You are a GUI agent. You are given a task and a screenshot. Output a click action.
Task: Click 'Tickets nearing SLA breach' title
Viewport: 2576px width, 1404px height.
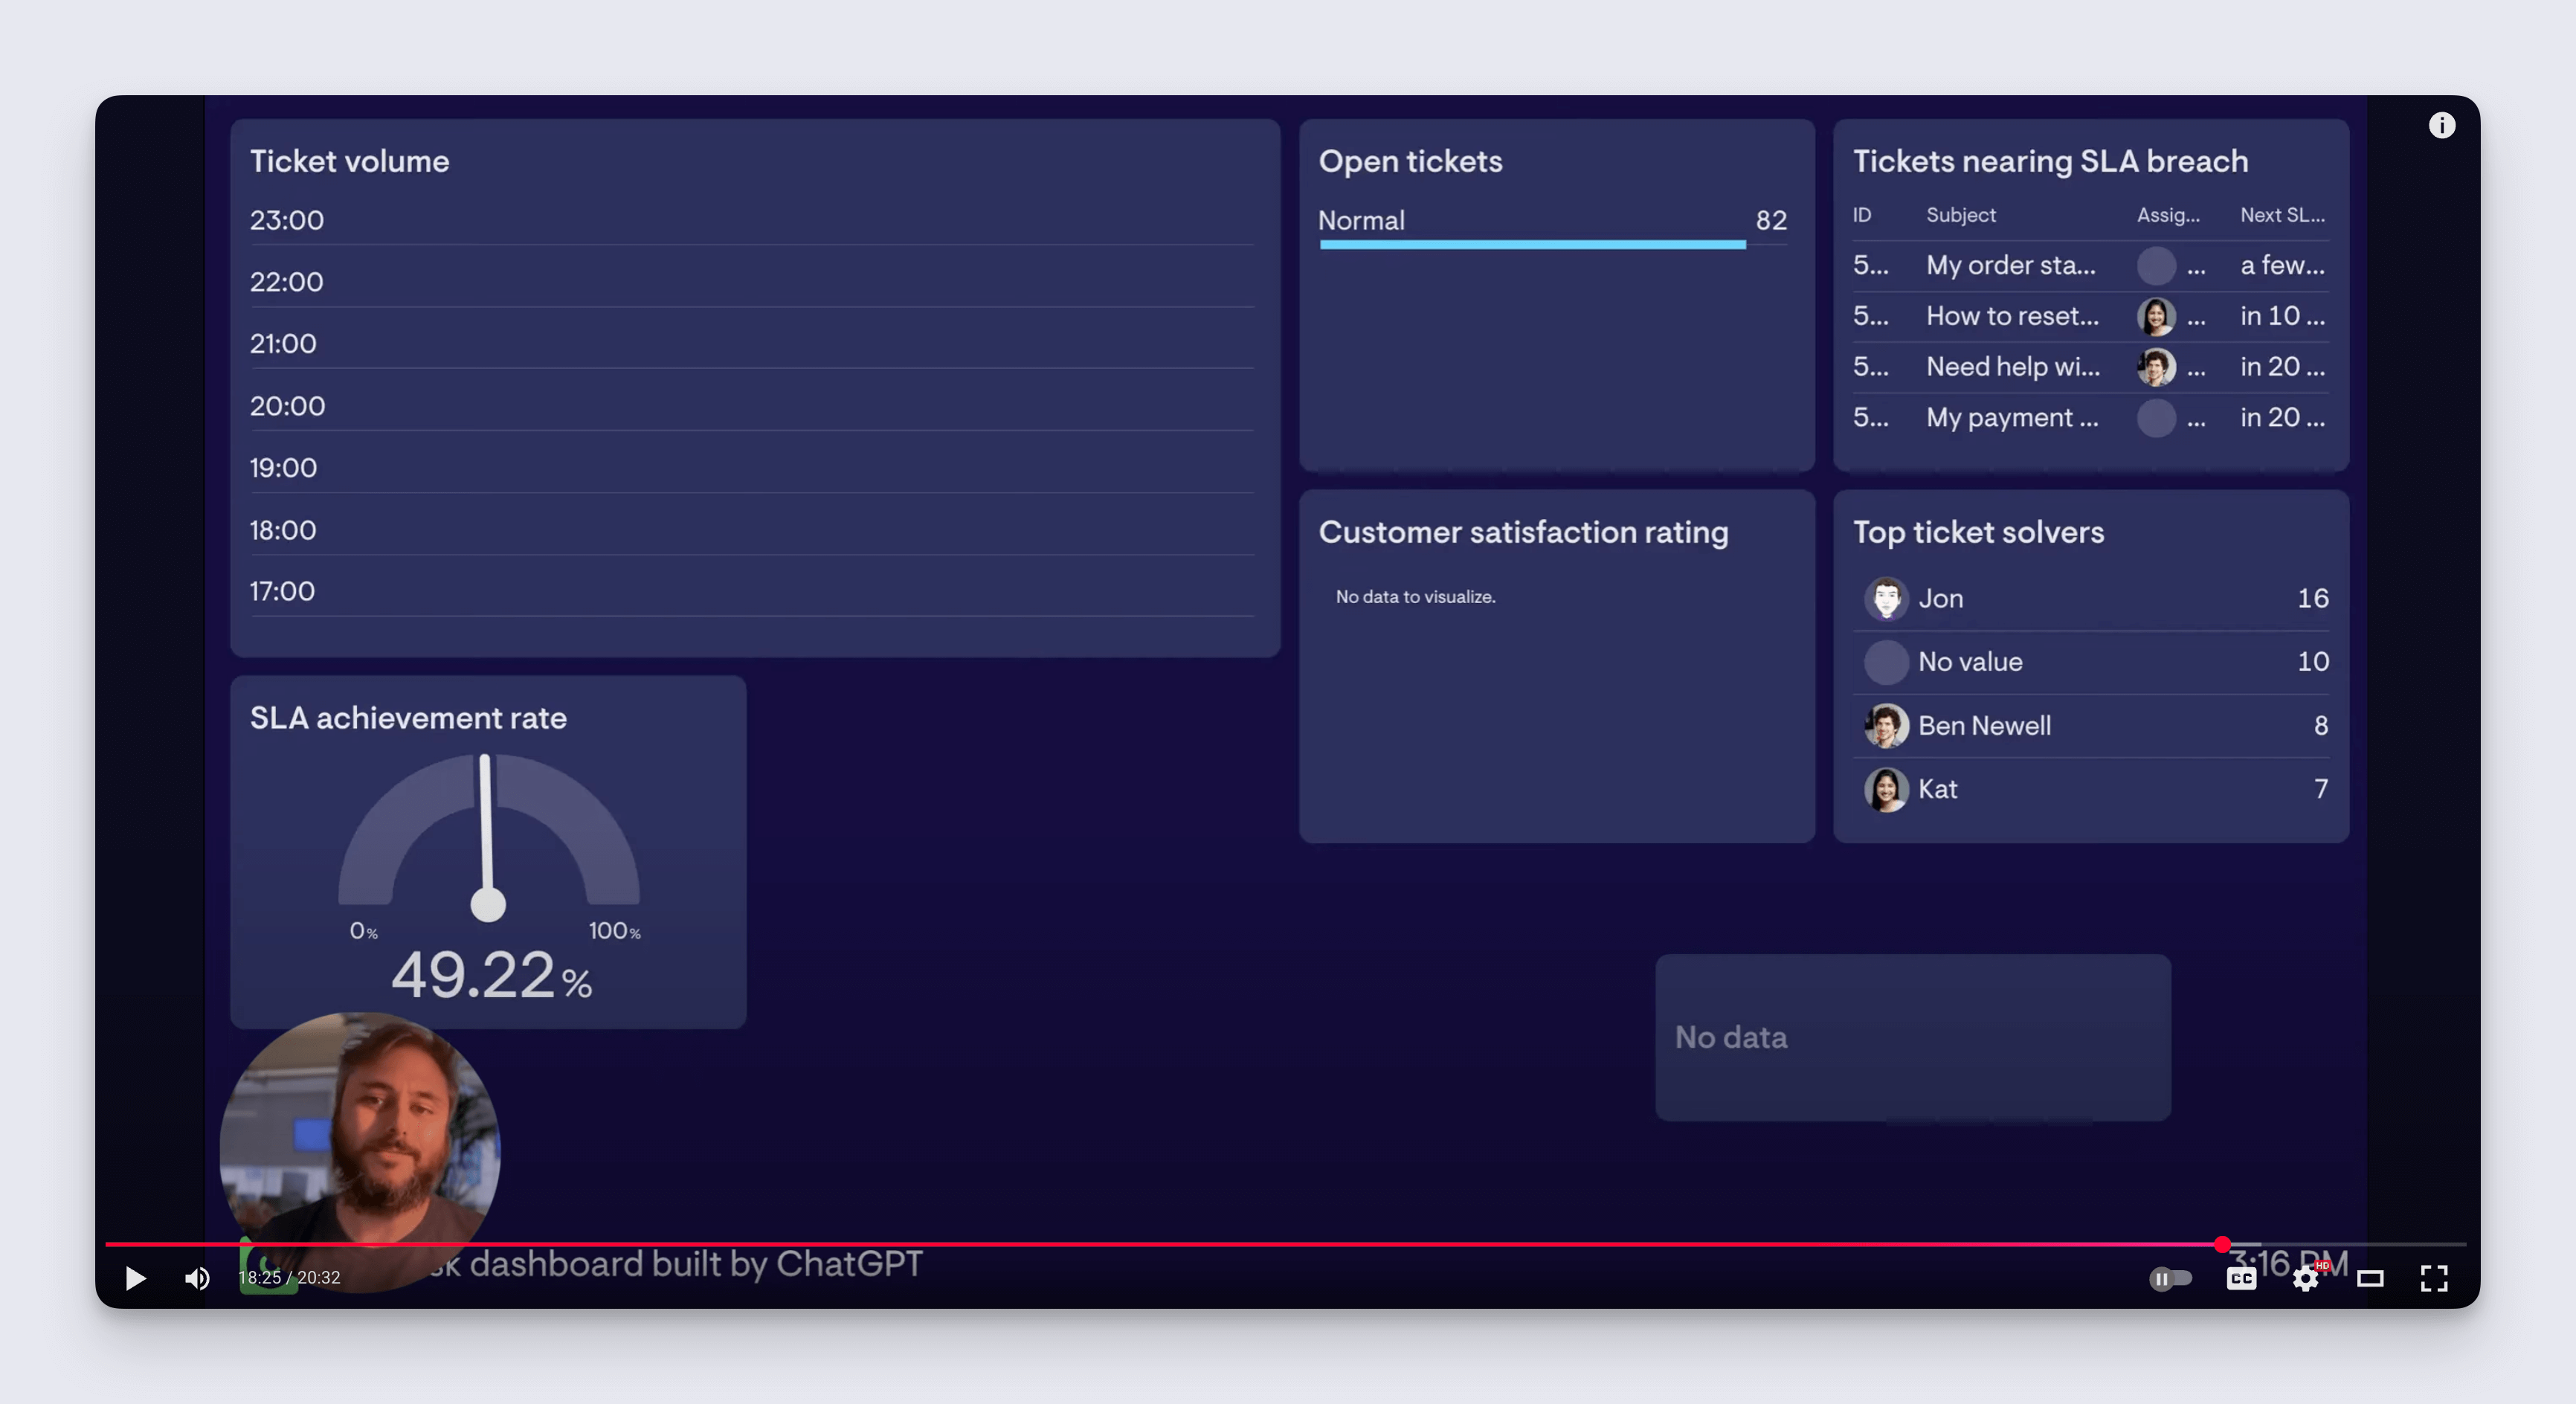pos(2050,161)
